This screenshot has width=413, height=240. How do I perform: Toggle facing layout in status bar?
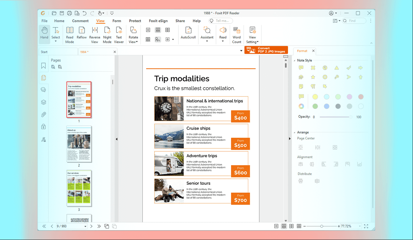pos(291,226)
